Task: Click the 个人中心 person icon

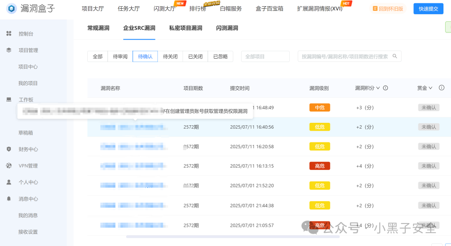Action: pyautogui.click(x=9, y=182)
